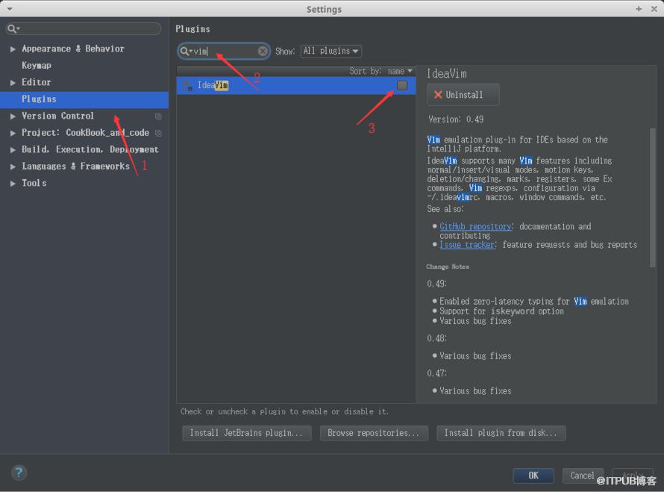Expand Project: CookBook_and_code section
The width and height of the screenshot is (664, 492).
coord(13,133)
